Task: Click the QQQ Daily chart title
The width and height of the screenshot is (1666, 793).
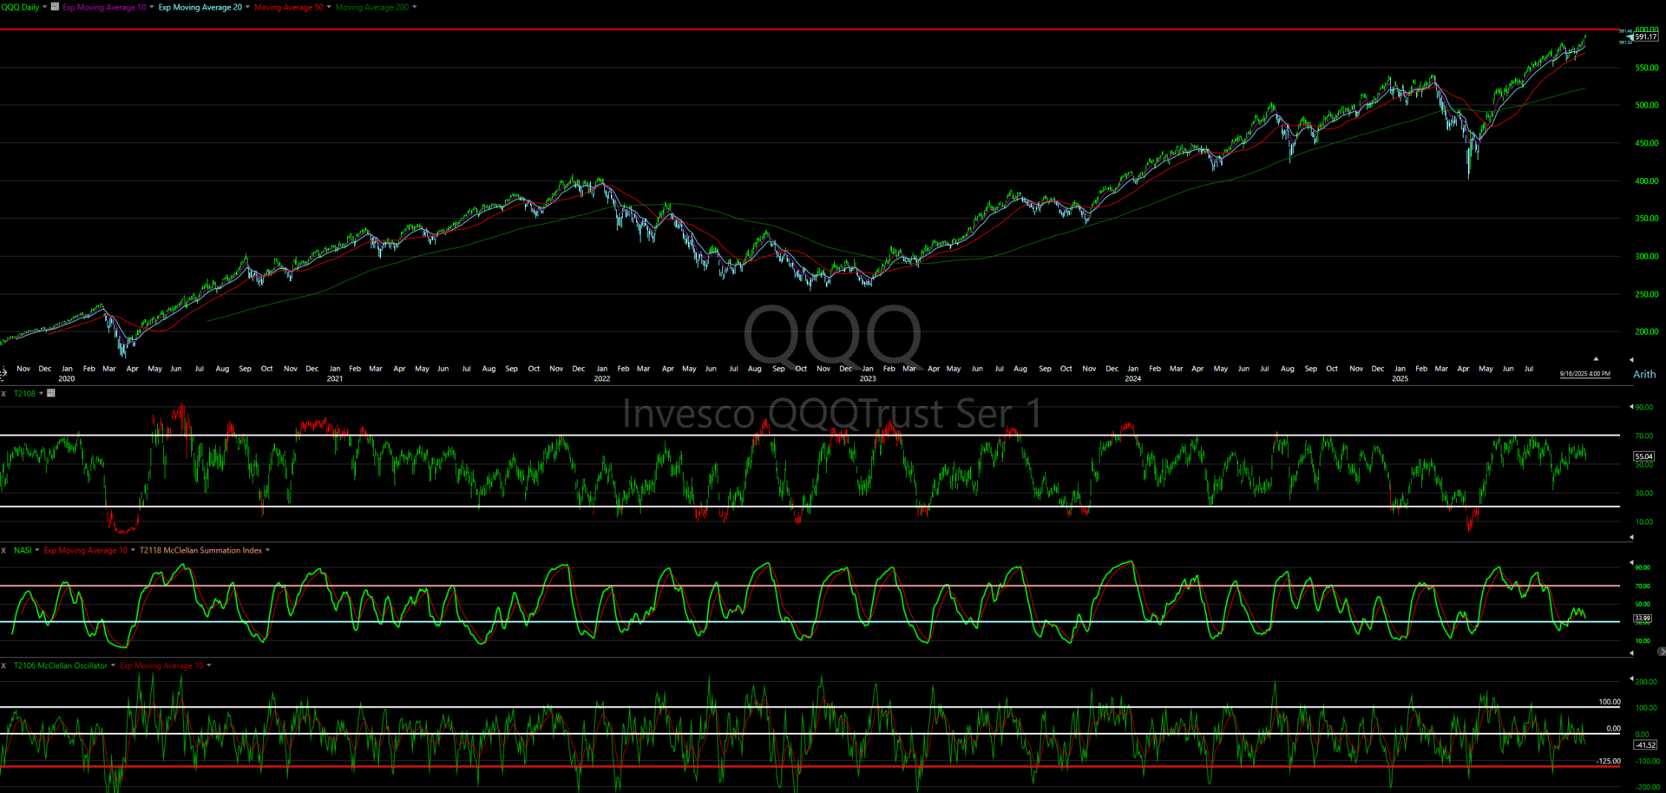Action: coord(20,7)
